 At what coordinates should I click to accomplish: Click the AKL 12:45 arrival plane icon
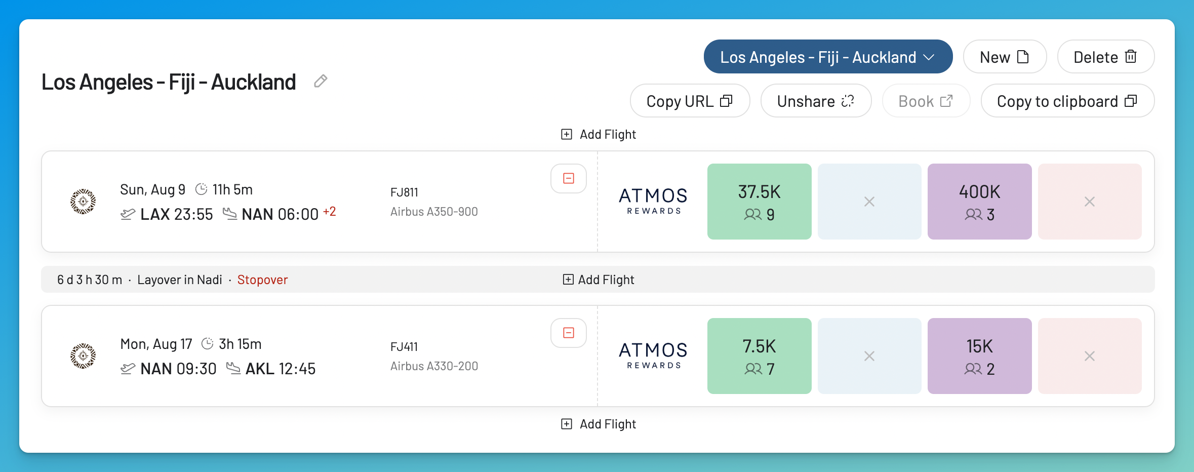(x=233, y=368)
